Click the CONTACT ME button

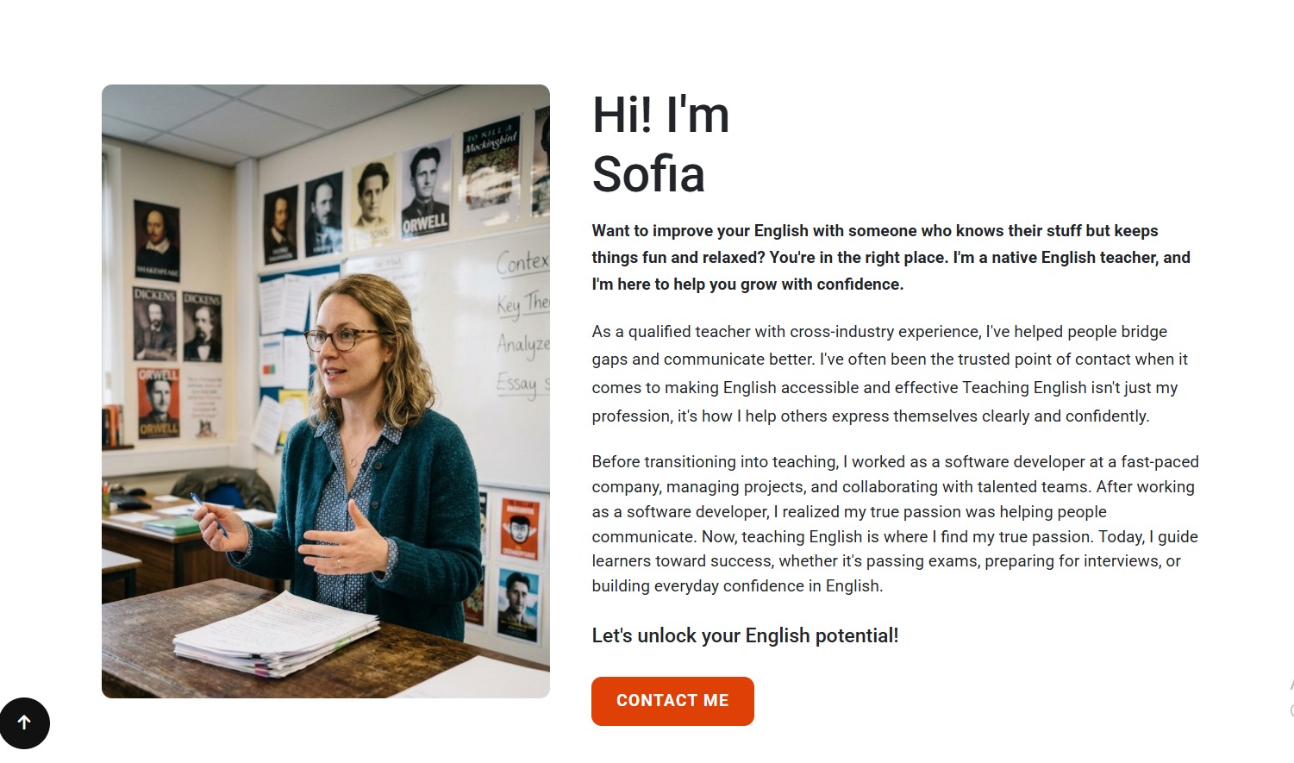pyautogui.click(x=672, y=701)
